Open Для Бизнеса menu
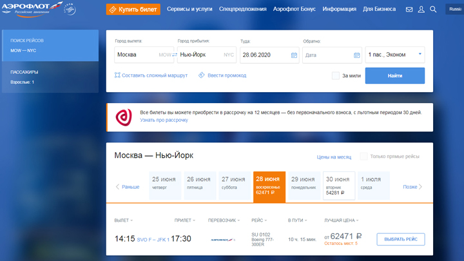 [380, 9]
